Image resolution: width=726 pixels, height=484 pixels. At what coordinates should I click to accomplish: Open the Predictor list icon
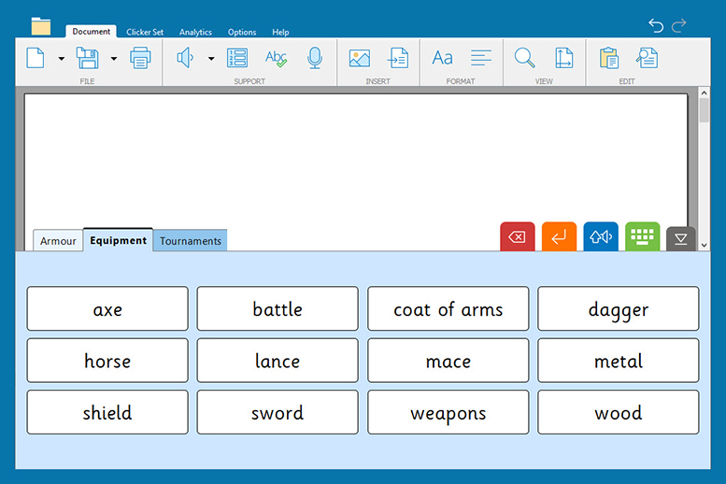237,59
